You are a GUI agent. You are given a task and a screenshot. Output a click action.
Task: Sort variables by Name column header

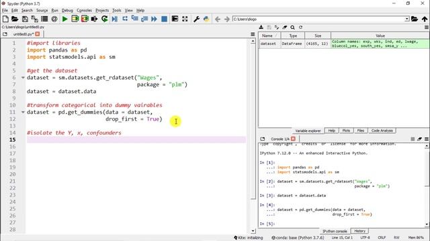pyautogui.click(x=270, y=35)
